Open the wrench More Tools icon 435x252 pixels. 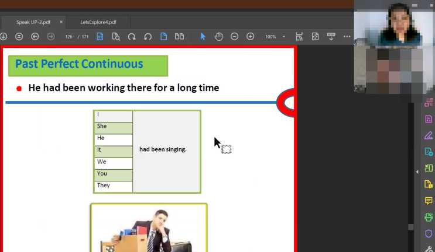click(x=429, y=249)
